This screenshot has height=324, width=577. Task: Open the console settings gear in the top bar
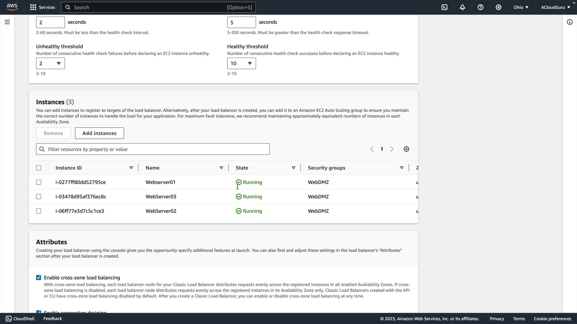499,7
